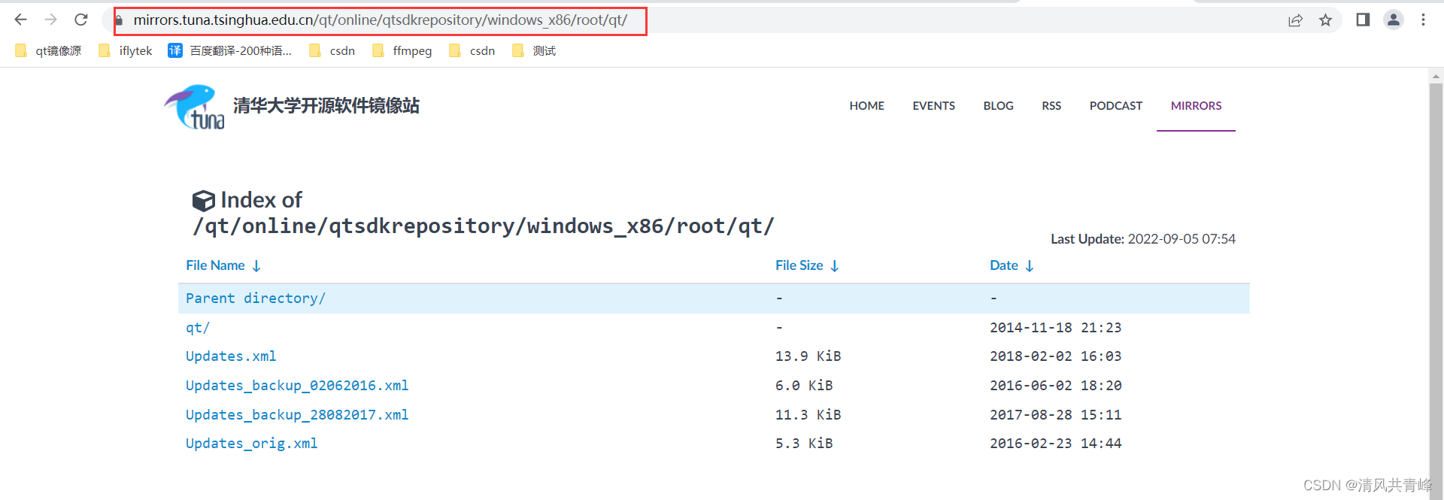
Task: Open the EVENTS nav item
Action: point(934,106)
